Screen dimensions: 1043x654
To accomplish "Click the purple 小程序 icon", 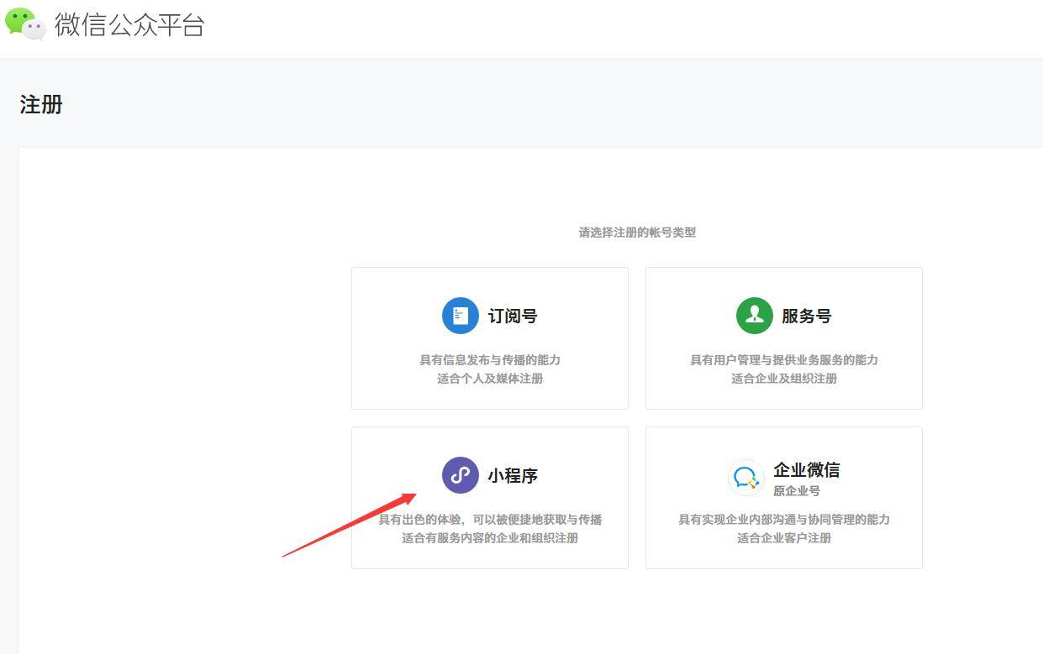I will click(x=461, y=475).
